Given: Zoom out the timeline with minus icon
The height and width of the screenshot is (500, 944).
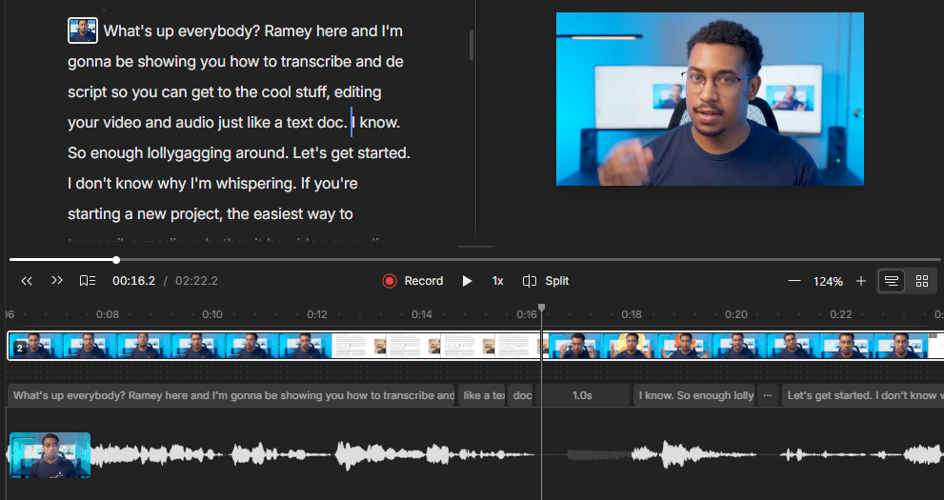Looking at the screenshot, I should point(794,281).
